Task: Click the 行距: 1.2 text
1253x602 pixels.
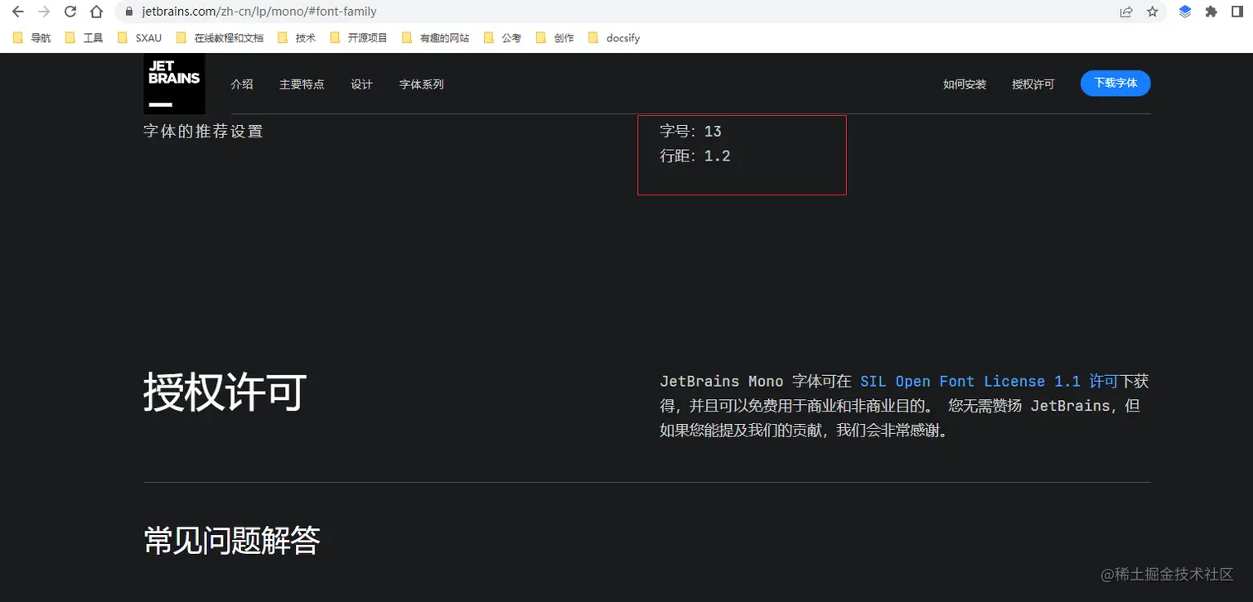Action: [695, 156]
